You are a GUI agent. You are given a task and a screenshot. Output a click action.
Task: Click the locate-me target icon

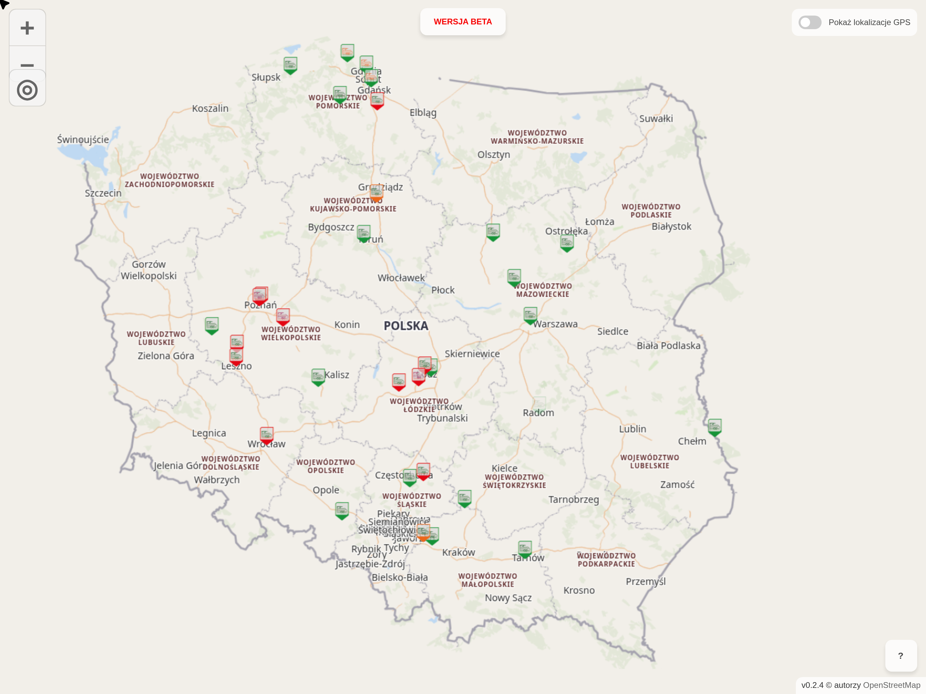point(27,90)
